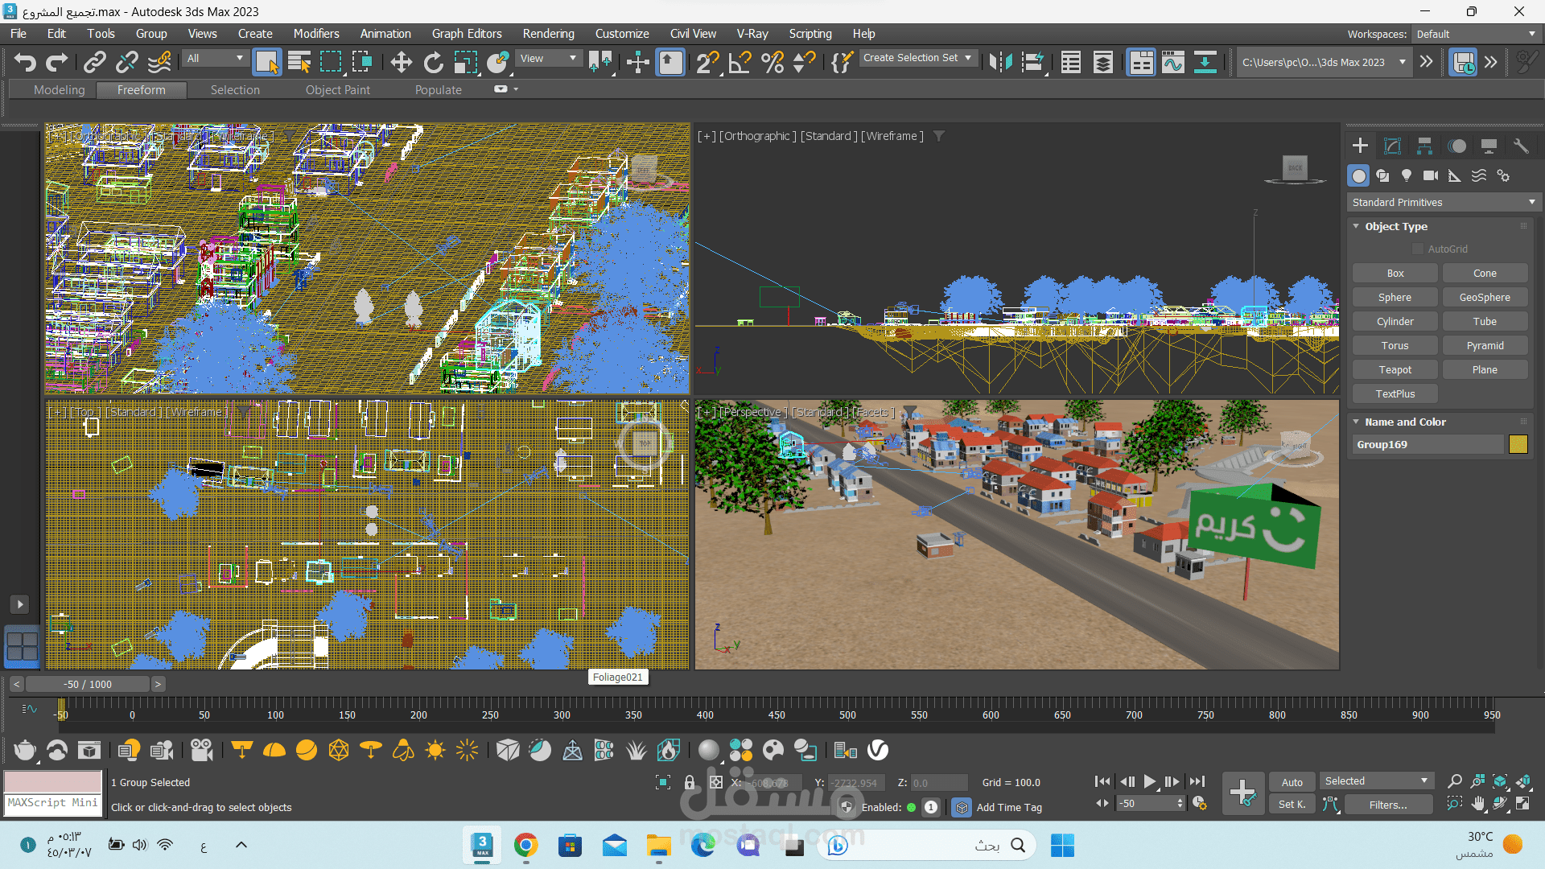The width and height of the screenshot is (1545, 869).
Task: Open the Curve Editor icon
Action: click(1173, 62)
